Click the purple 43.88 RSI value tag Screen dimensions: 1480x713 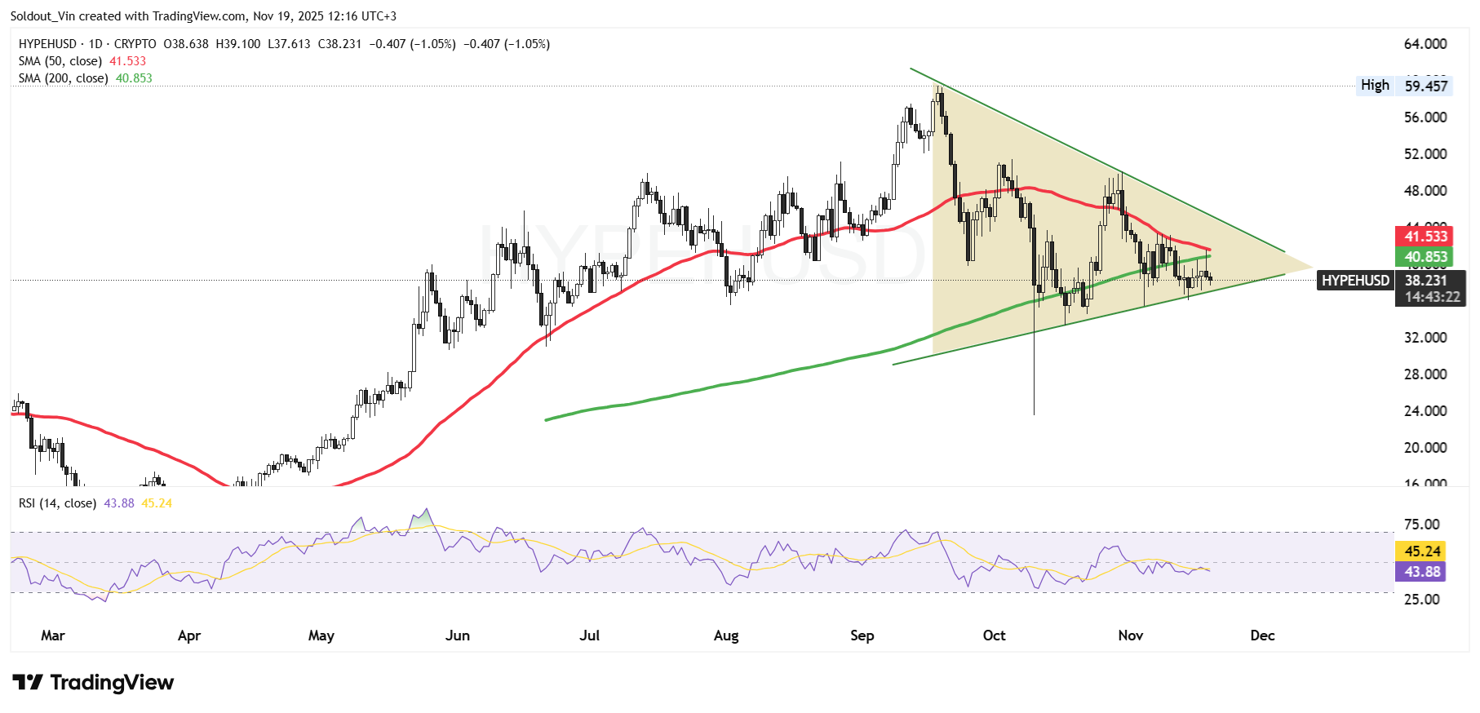[x=1422, y=572]
